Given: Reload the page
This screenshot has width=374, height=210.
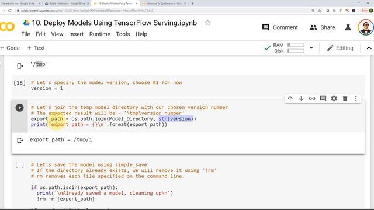Looking at the screenshot, I should point(10,10).
